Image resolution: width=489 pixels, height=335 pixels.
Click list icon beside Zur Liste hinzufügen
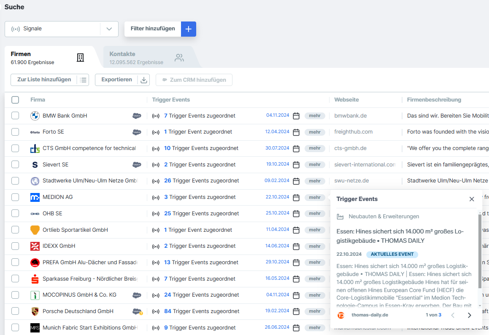(83, 80)
